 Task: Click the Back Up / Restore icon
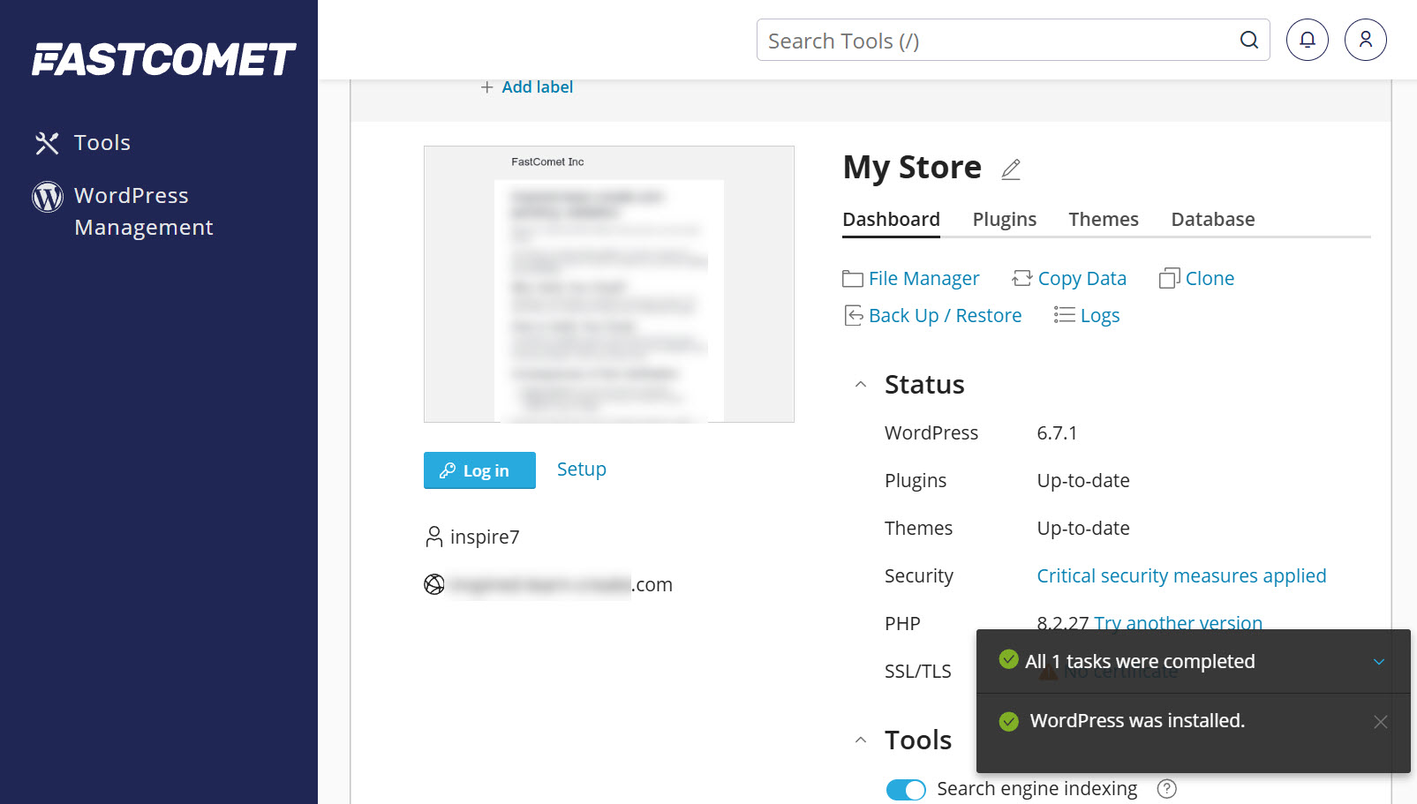[x=853, y=316]
